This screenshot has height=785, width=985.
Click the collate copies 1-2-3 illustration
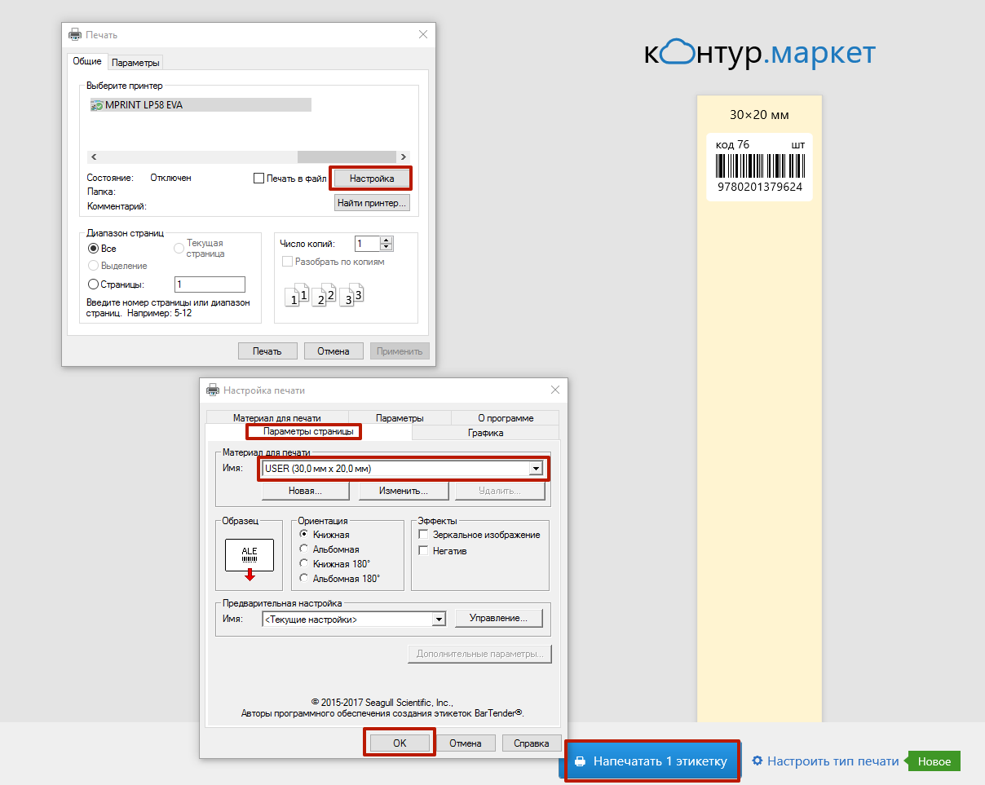pos(324,295)
